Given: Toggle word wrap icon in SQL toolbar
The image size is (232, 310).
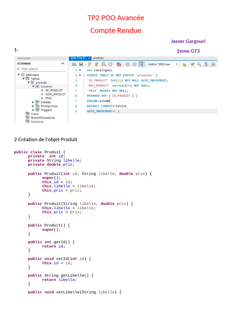Looking at the screenshot, I should (213, 64).
